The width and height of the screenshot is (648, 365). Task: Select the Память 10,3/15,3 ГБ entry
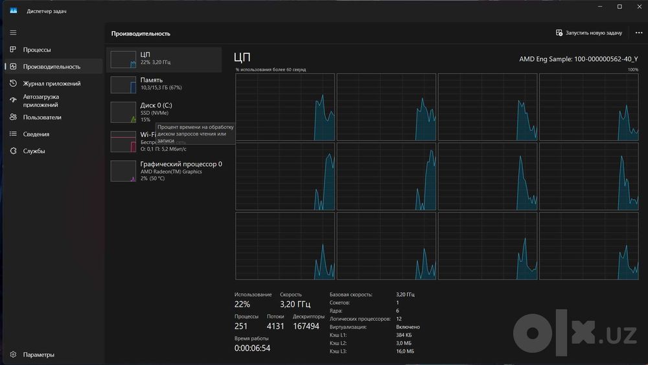(164, 84)
